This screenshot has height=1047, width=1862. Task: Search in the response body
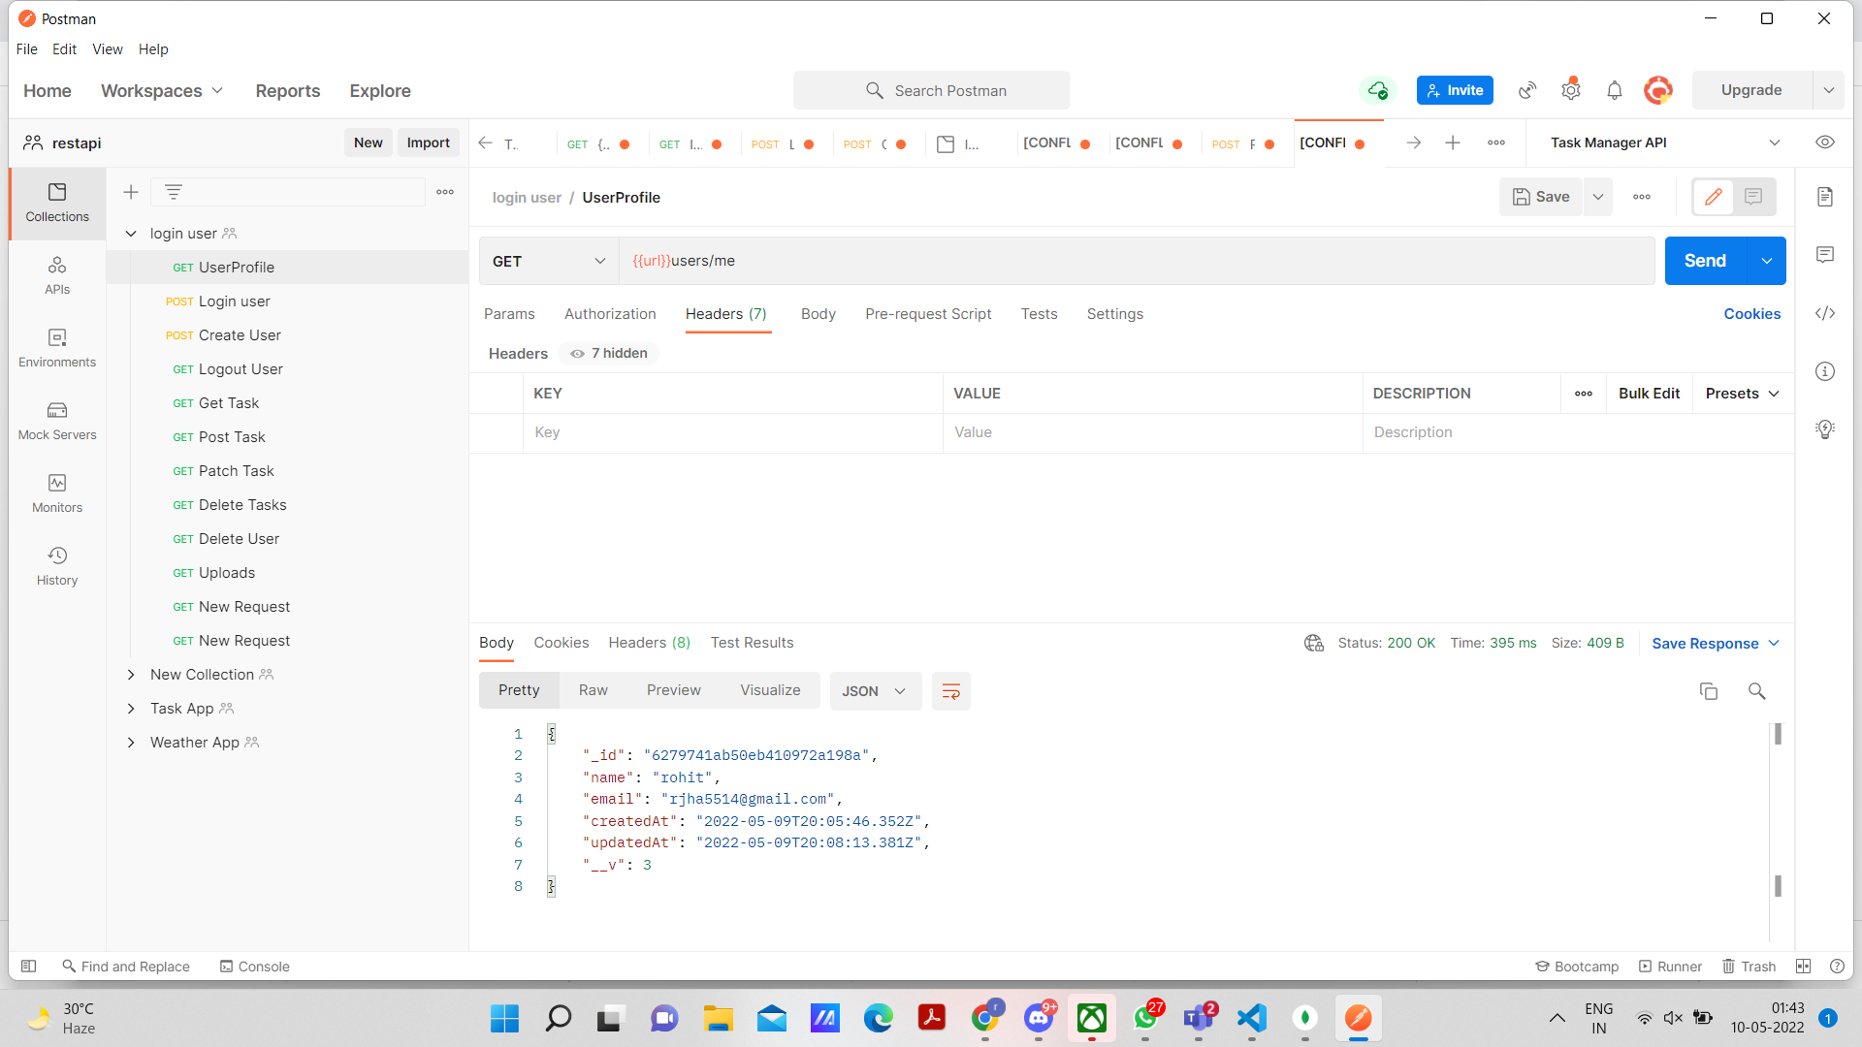(1756, 691)
